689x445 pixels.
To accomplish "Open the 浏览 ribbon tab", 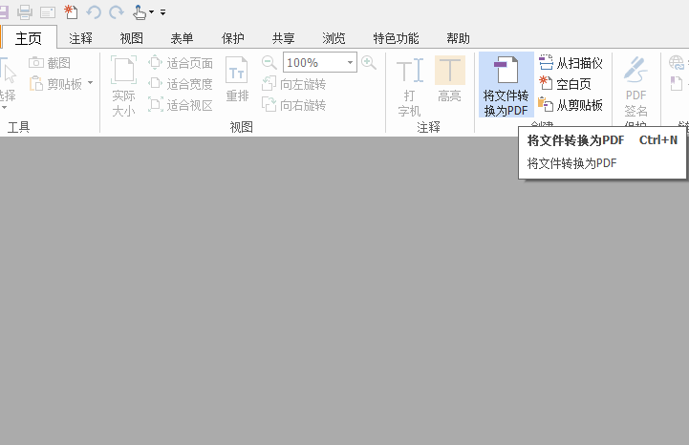I will point(334,38).
